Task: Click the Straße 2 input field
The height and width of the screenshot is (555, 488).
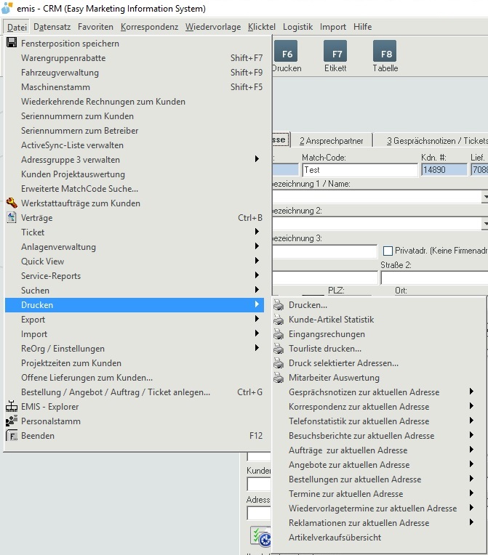Action: (434, 277)
